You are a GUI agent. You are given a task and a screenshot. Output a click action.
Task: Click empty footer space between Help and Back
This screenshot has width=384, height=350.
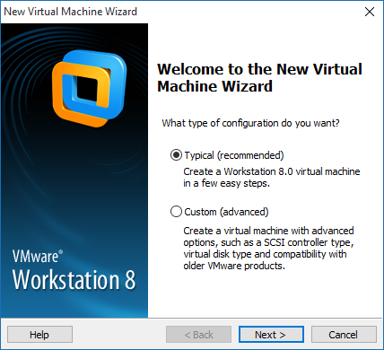119,334
